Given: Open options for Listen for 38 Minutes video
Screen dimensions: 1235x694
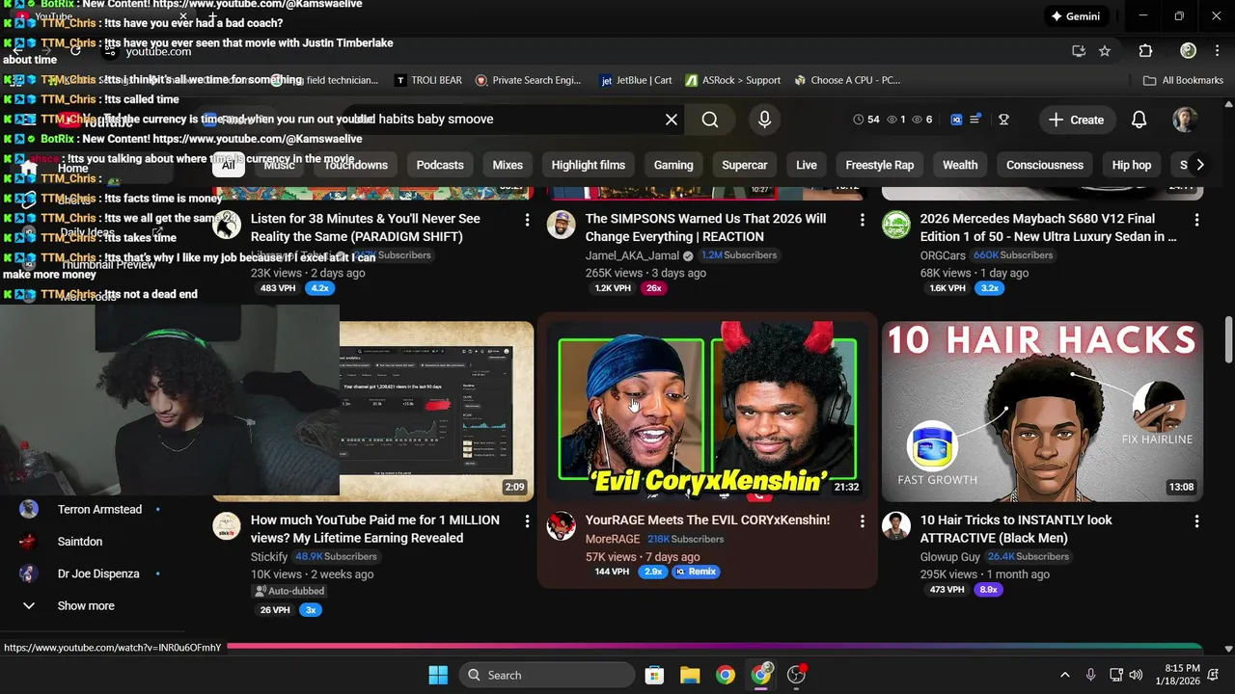Looking at the screenshot, I should pyautogui.click(x=527, y=221).
